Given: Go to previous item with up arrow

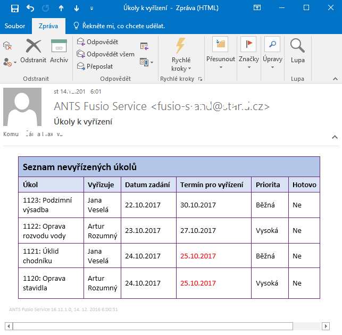Looking at the screenshot, I should [61, 9].
